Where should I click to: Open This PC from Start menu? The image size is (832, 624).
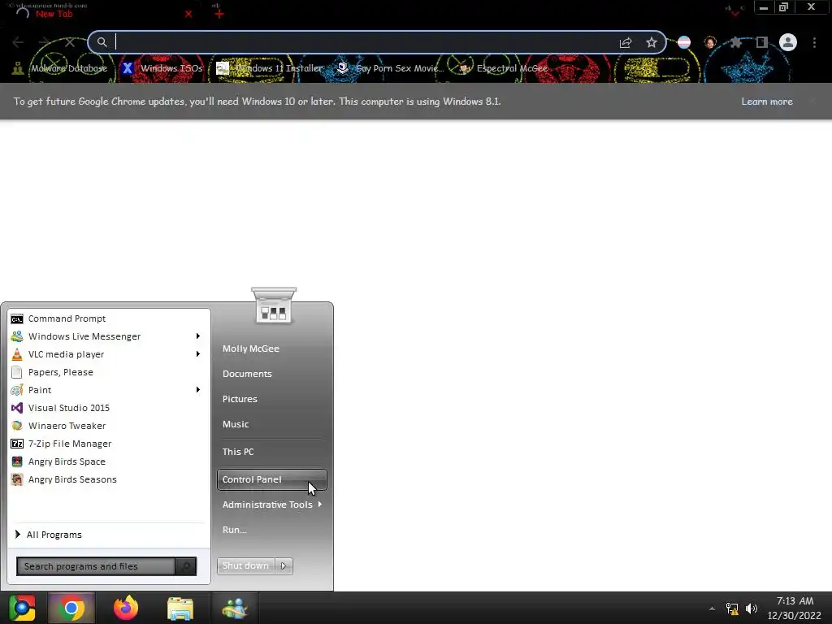pos(238,452)
